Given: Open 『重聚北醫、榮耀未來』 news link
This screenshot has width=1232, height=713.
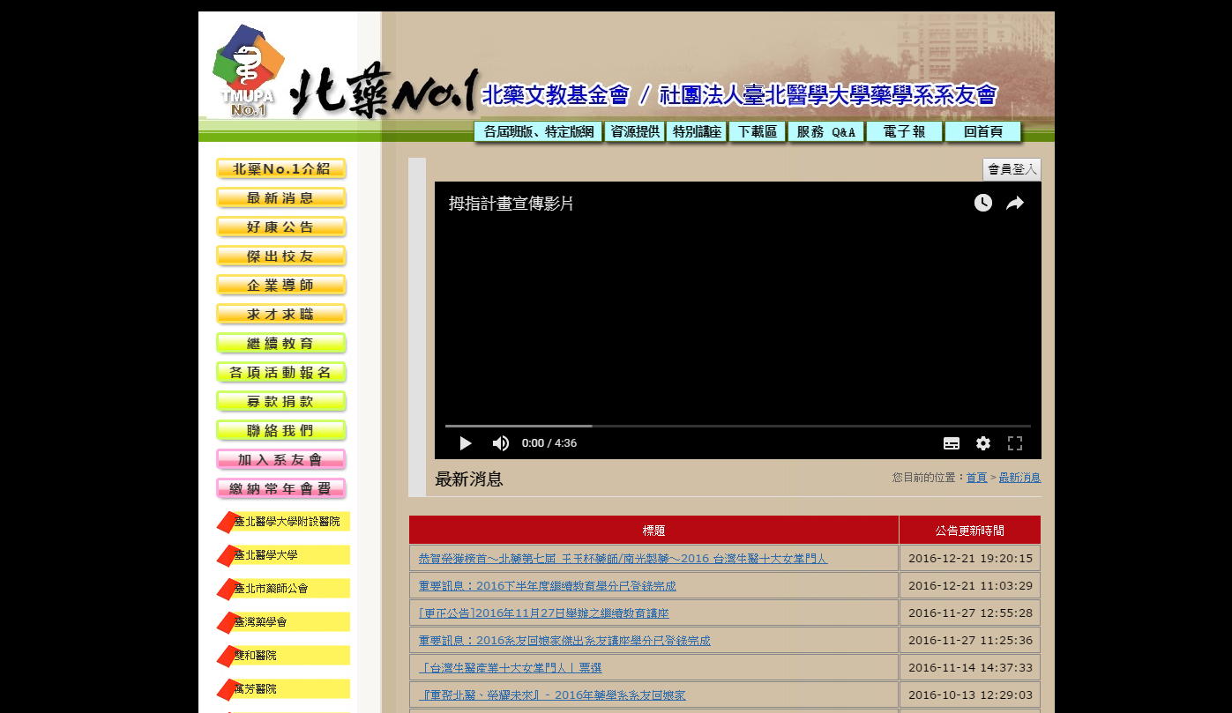Looking at the screenshot, I should point(552,695).
